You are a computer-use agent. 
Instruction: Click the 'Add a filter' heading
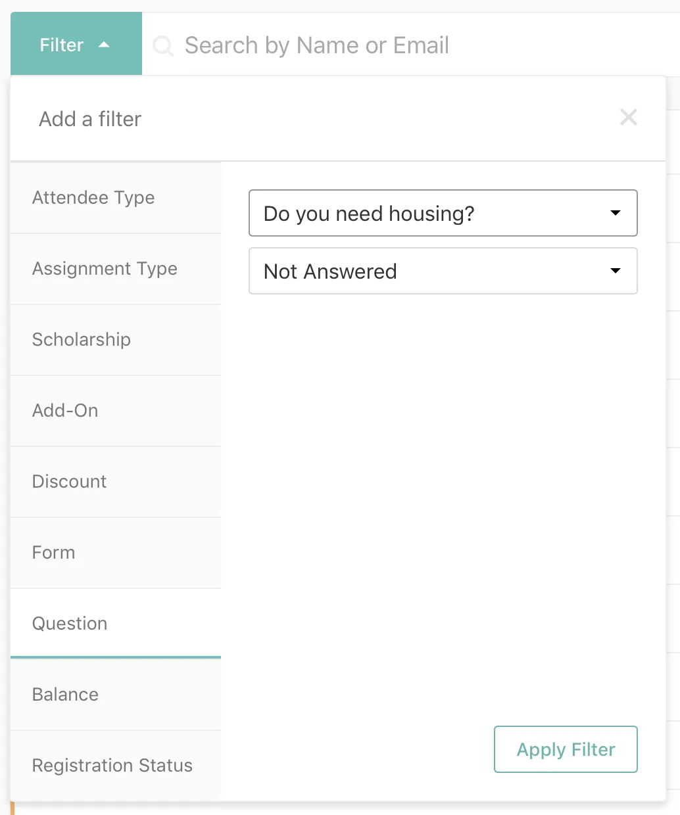click(90, 119)
